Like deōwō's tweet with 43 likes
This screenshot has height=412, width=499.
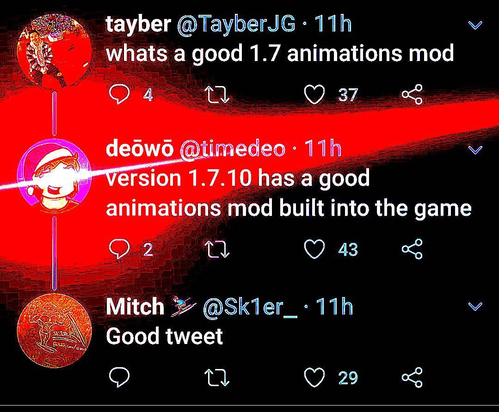click(x=314, y=249)
